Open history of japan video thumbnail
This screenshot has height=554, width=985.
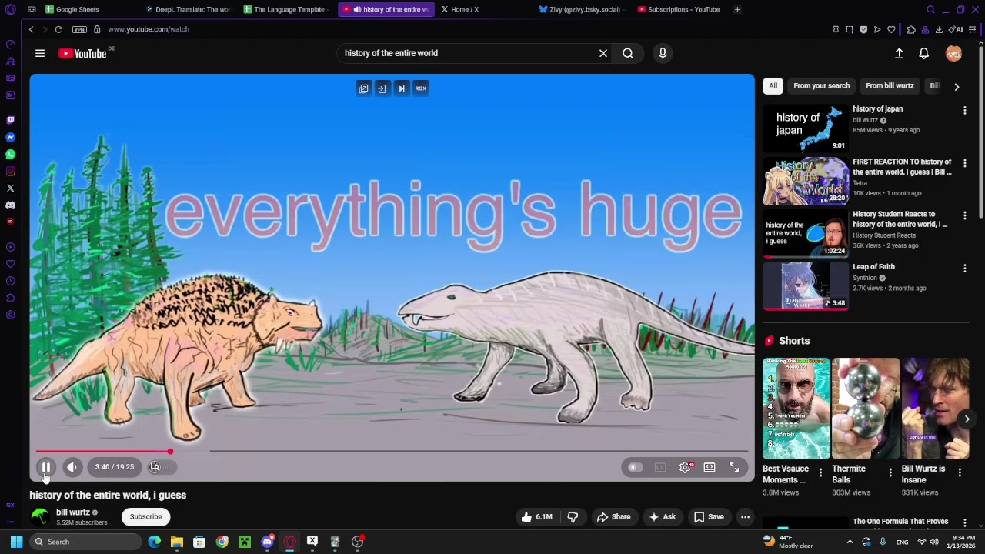tap(806, 128)
